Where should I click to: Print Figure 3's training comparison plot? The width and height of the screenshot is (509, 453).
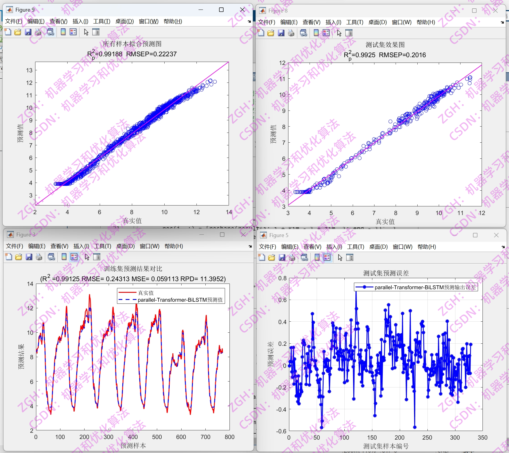point(39,256)
